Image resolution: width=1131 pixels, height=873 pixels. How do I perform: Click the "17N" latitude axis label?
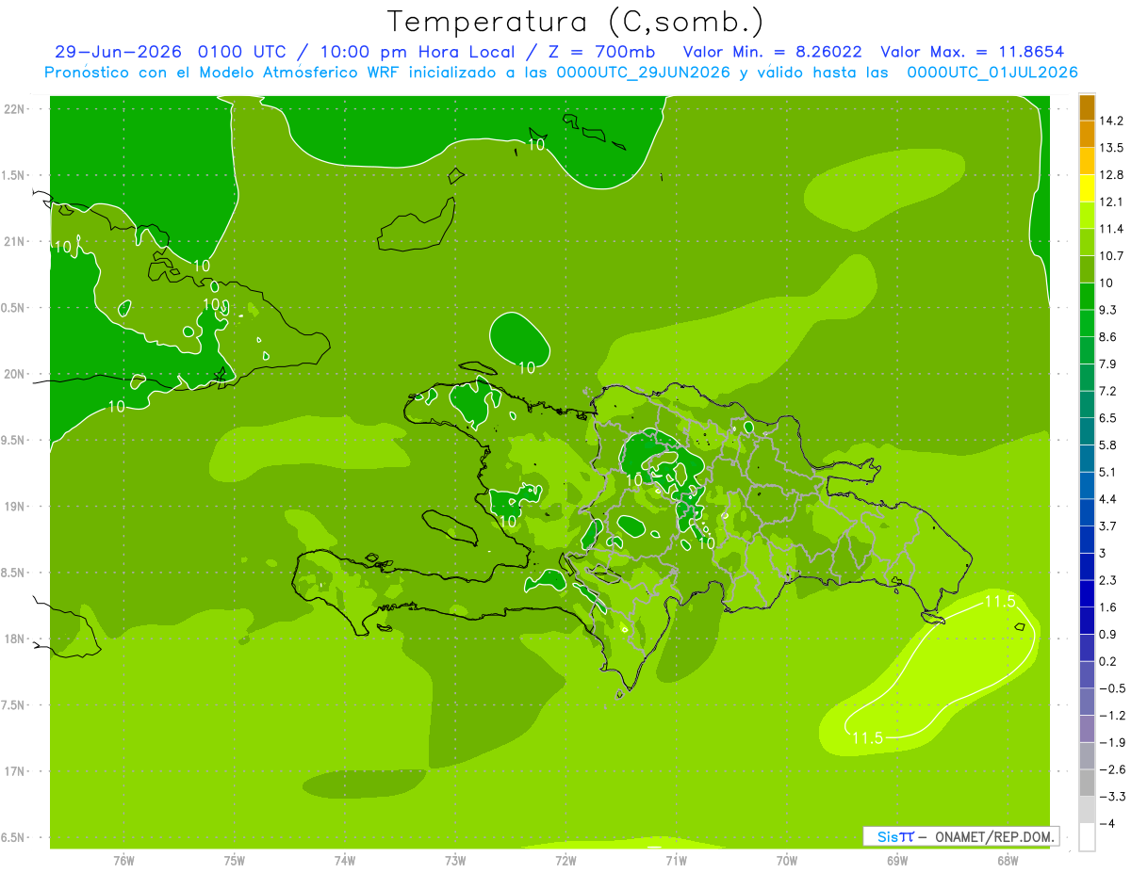16,771
